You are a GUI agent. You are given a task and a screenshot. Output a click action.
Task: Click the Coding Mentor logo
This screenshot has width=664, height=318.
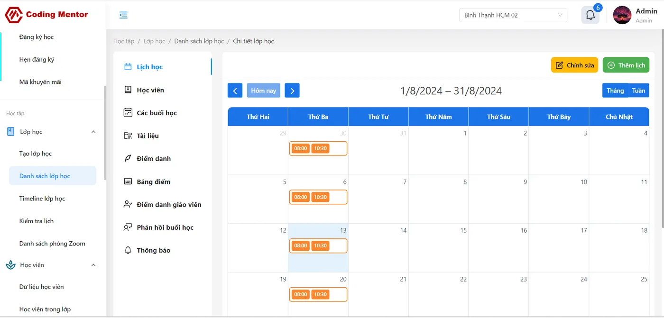[46, 15]
